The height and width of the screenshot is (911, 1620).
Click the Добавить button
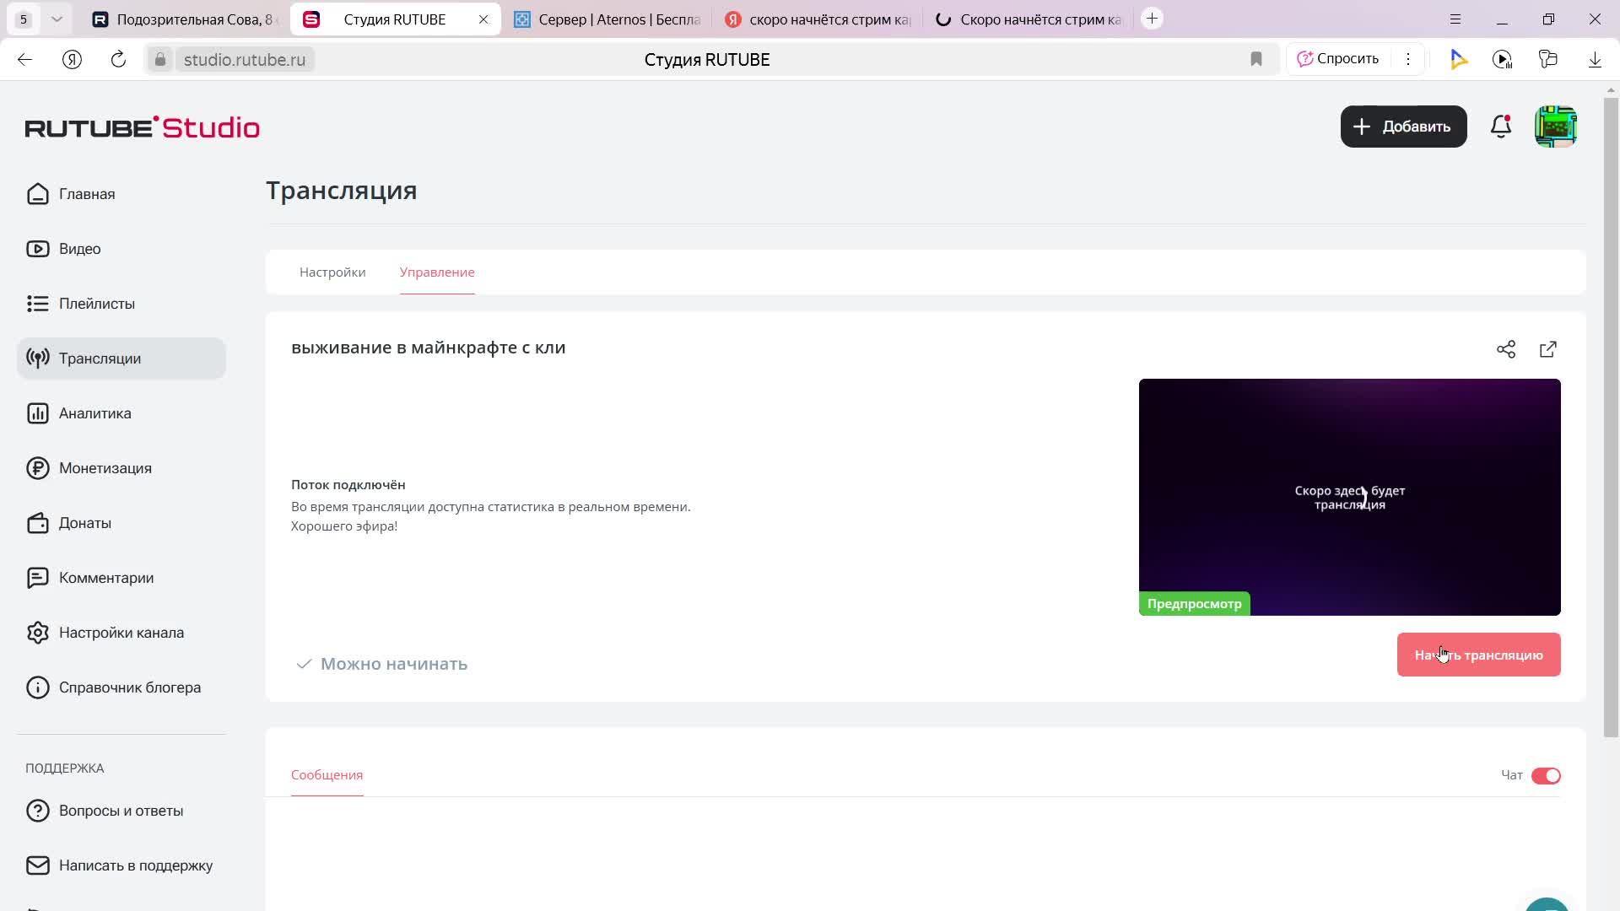[x=1403, y=127]
